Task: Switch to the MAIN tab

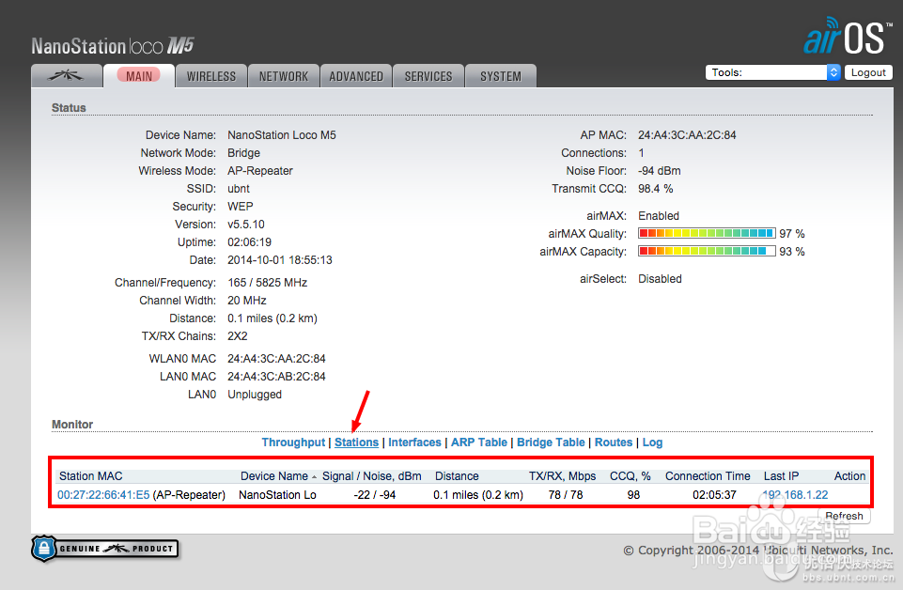Action: tap(139, 76)
